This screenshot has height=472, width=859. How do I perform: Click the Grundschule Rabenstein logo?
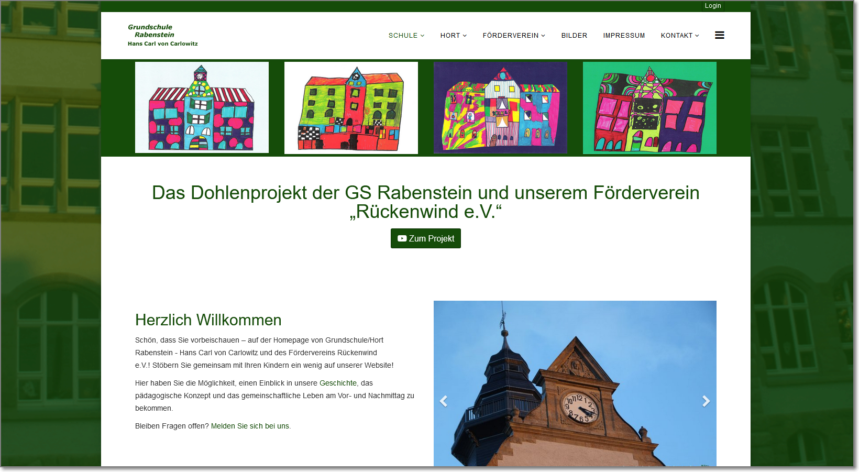pyautogui.click(x=162, y=35)
